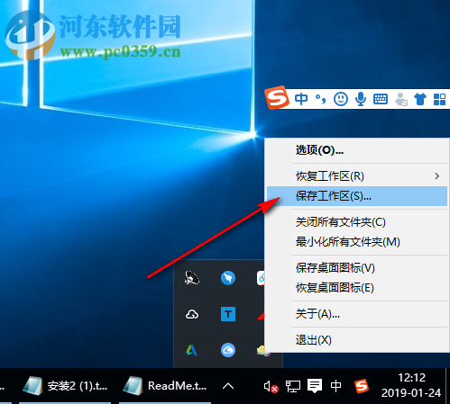Click the Autodesk A tray icon

point(192,350)
